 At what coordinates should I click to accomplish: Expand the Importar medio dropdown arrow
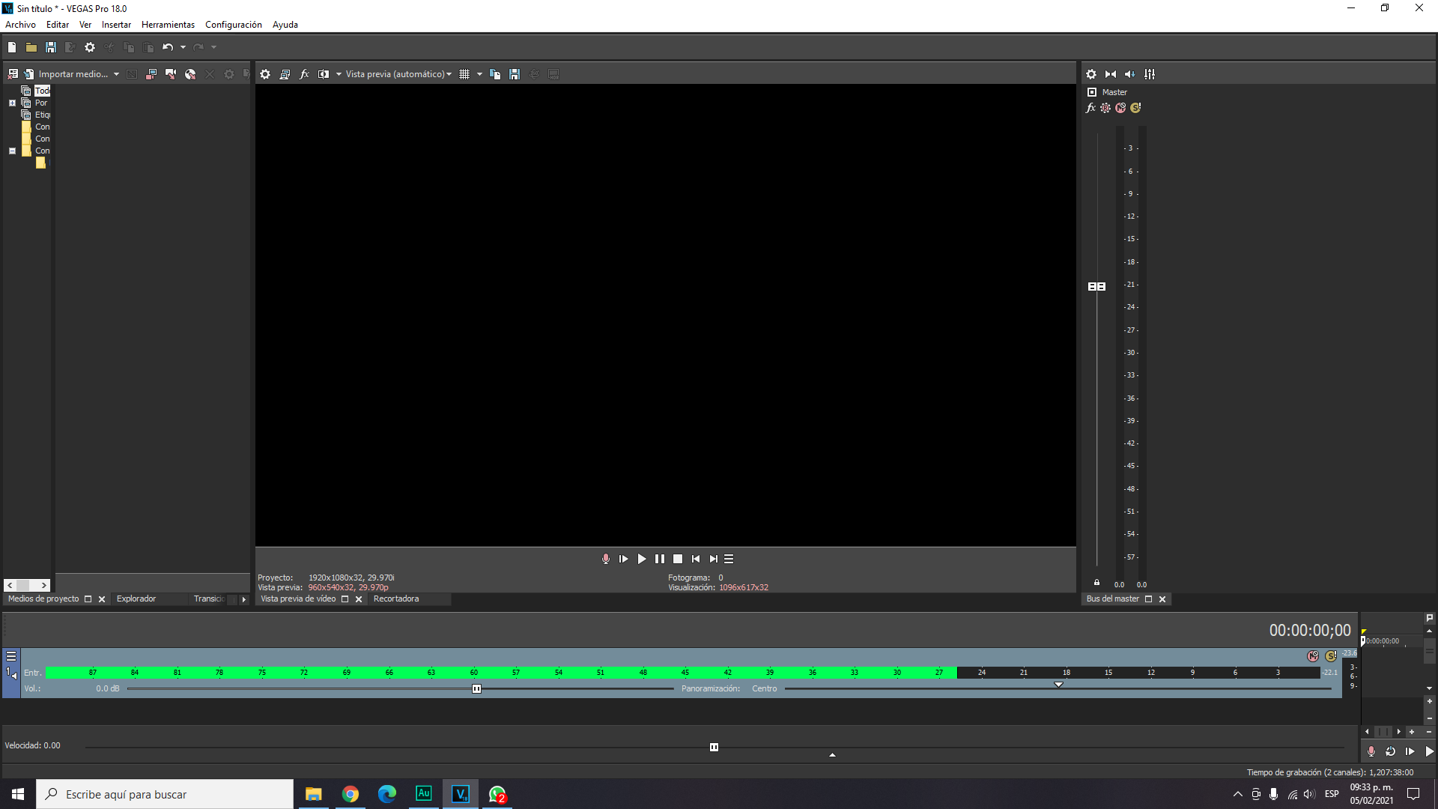tap(116, 74)
